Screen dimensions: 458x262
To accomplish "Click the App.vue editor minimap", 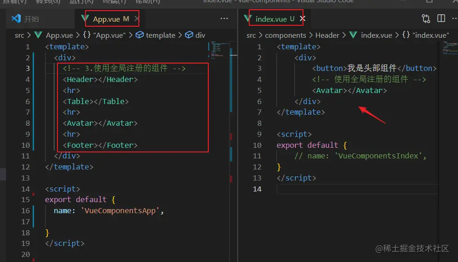I will tap(218, 50).
